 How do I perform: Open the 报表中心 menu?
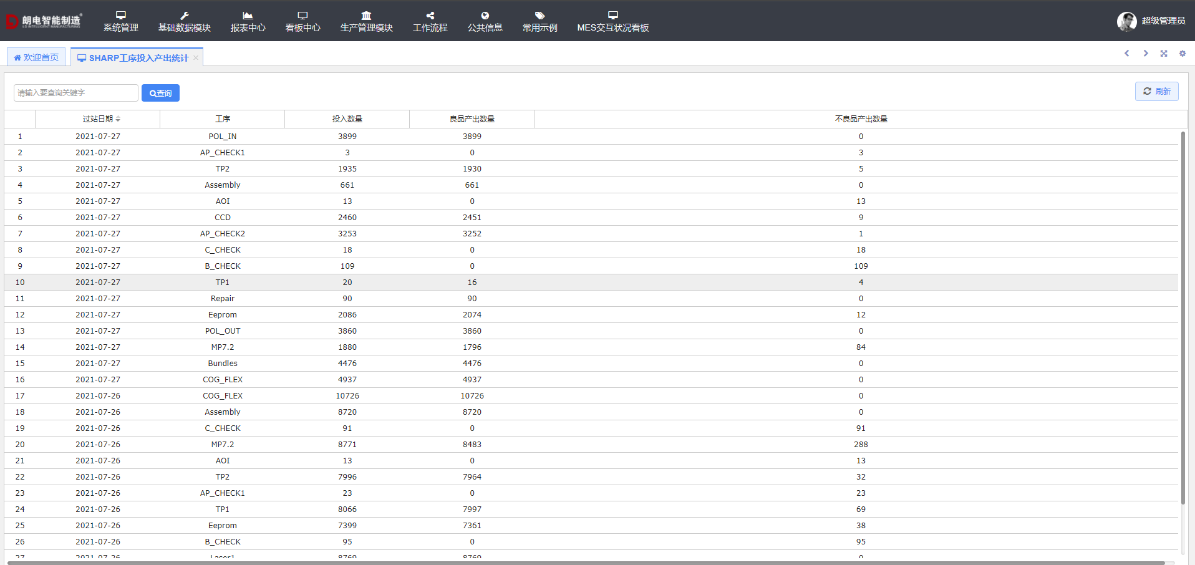point(248,21)
